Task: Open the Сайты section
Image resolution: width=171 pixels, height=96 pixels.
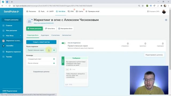Action: (x=80, y=11)
